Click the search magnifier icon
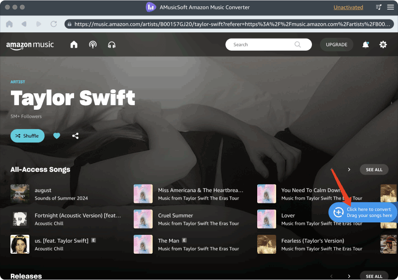The width and height of the screenshot is (398, 280). pos(298,45)
